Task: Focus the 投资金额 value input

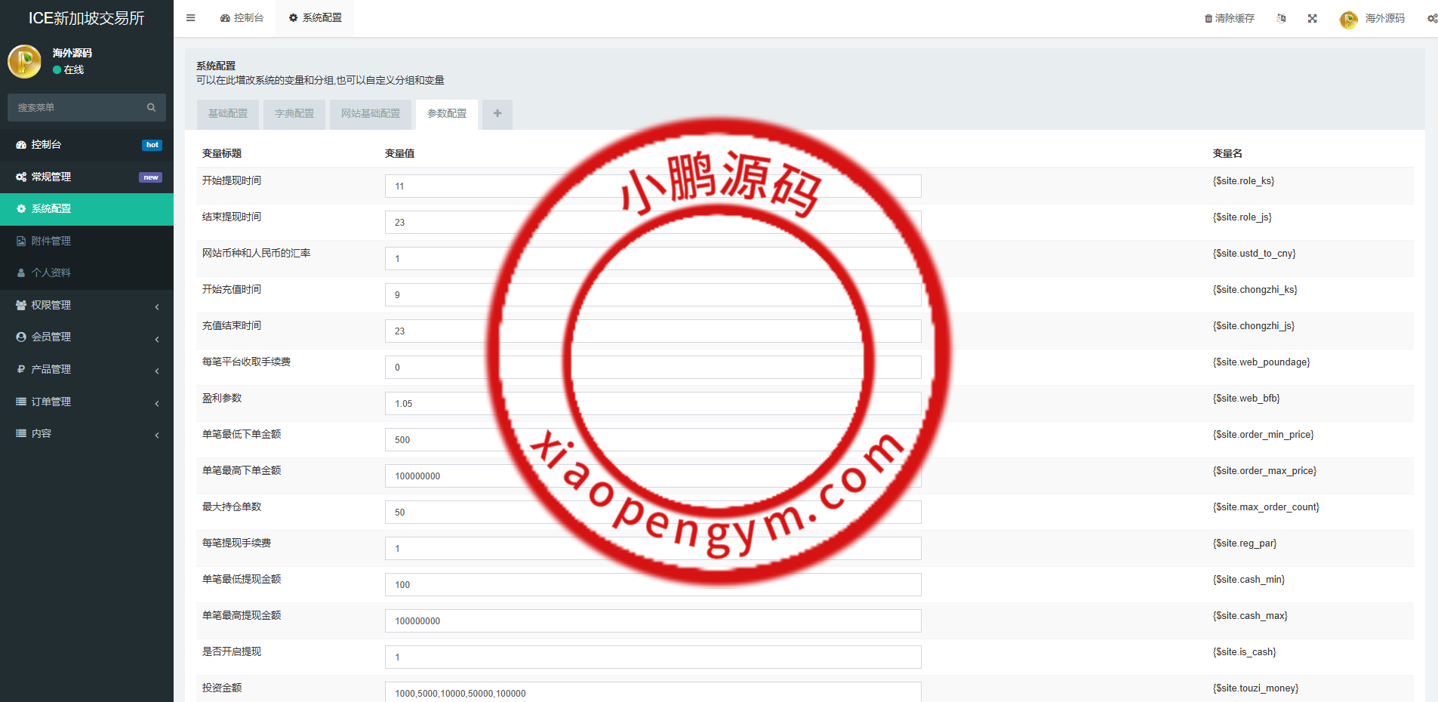Action: [x=652, y=693]
